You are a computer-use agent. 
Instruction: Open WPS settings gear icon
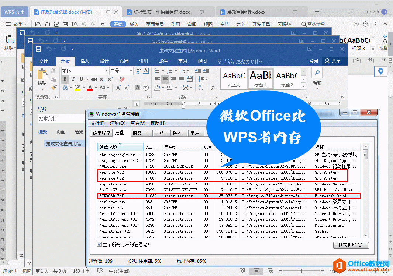(366, 24)
